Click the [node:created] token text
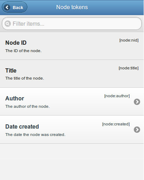The width and height of the screenshot is (144, 180). coord(116,124)
